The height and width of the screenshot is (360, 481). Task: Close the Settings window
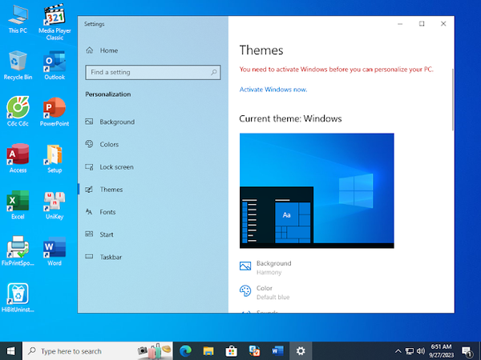point(443,24)
